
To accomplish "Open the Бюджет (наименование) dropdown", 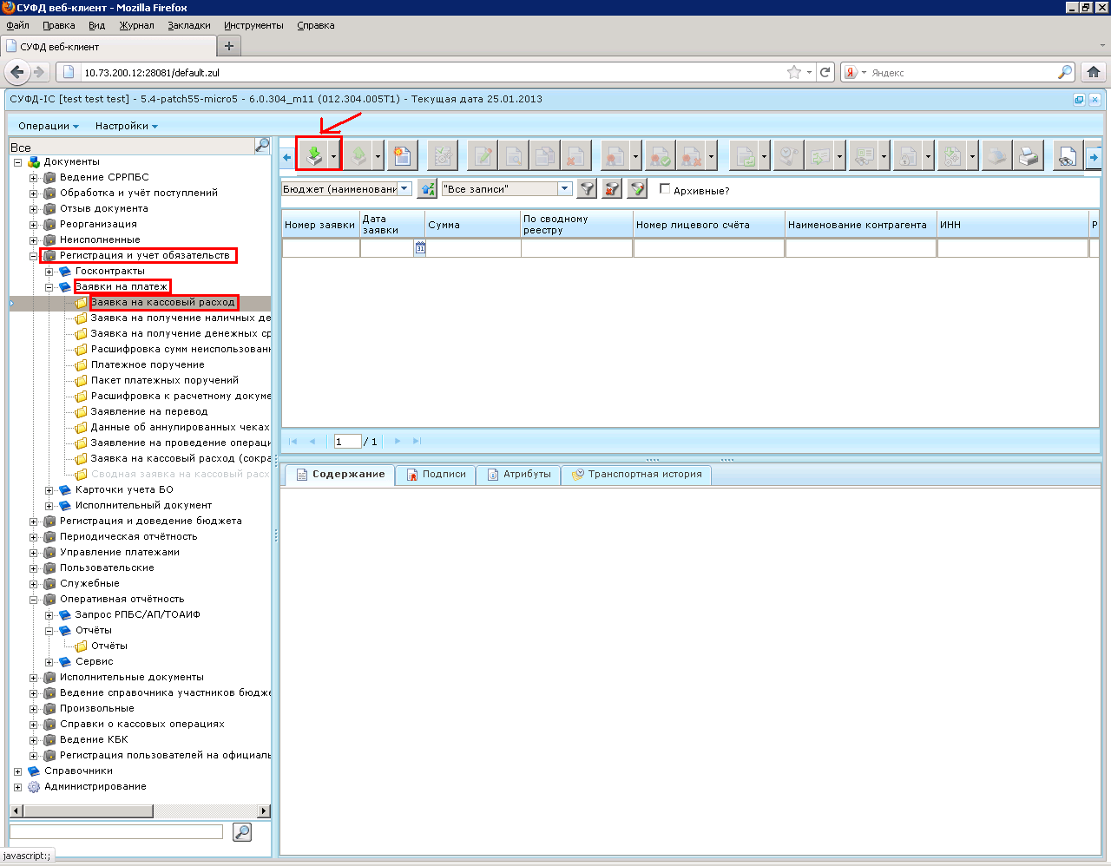I will pos(404,188).
